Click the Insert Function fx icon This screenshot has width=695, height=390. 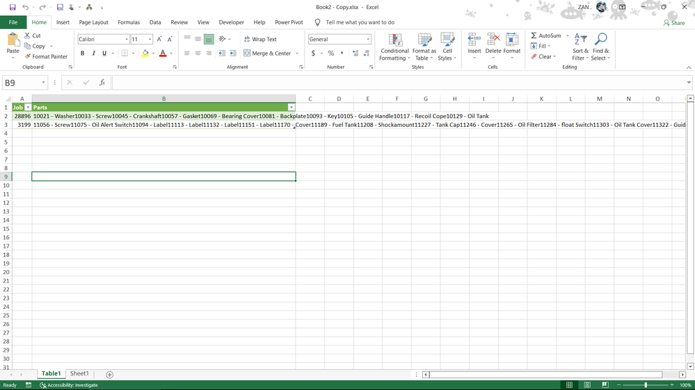pos(102,83)
